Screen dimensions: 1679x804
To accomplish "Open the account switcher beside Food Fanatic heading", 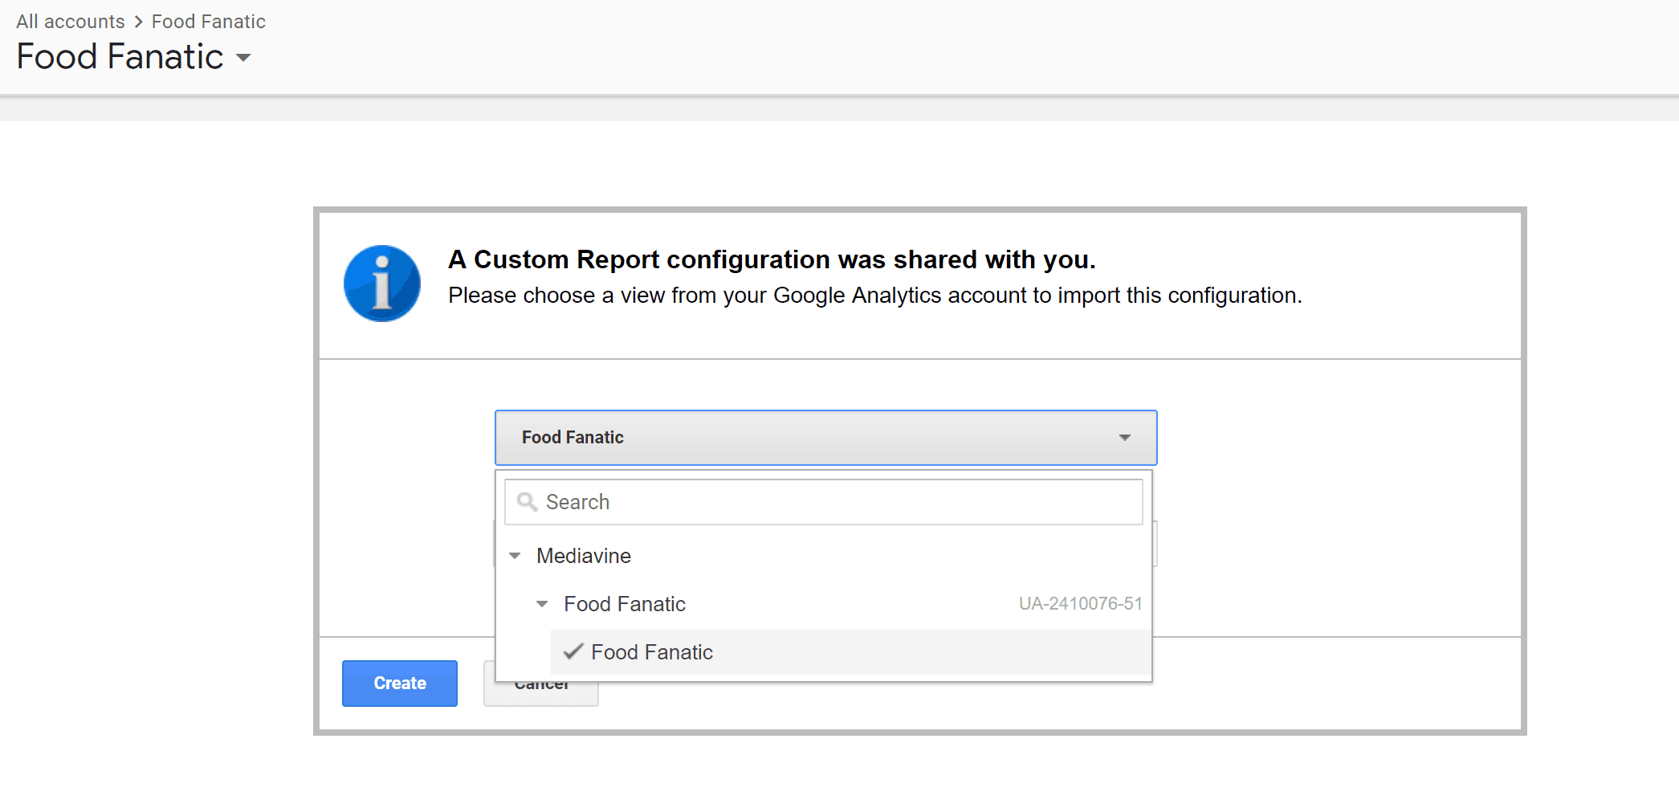I will (x=245, y=58).
